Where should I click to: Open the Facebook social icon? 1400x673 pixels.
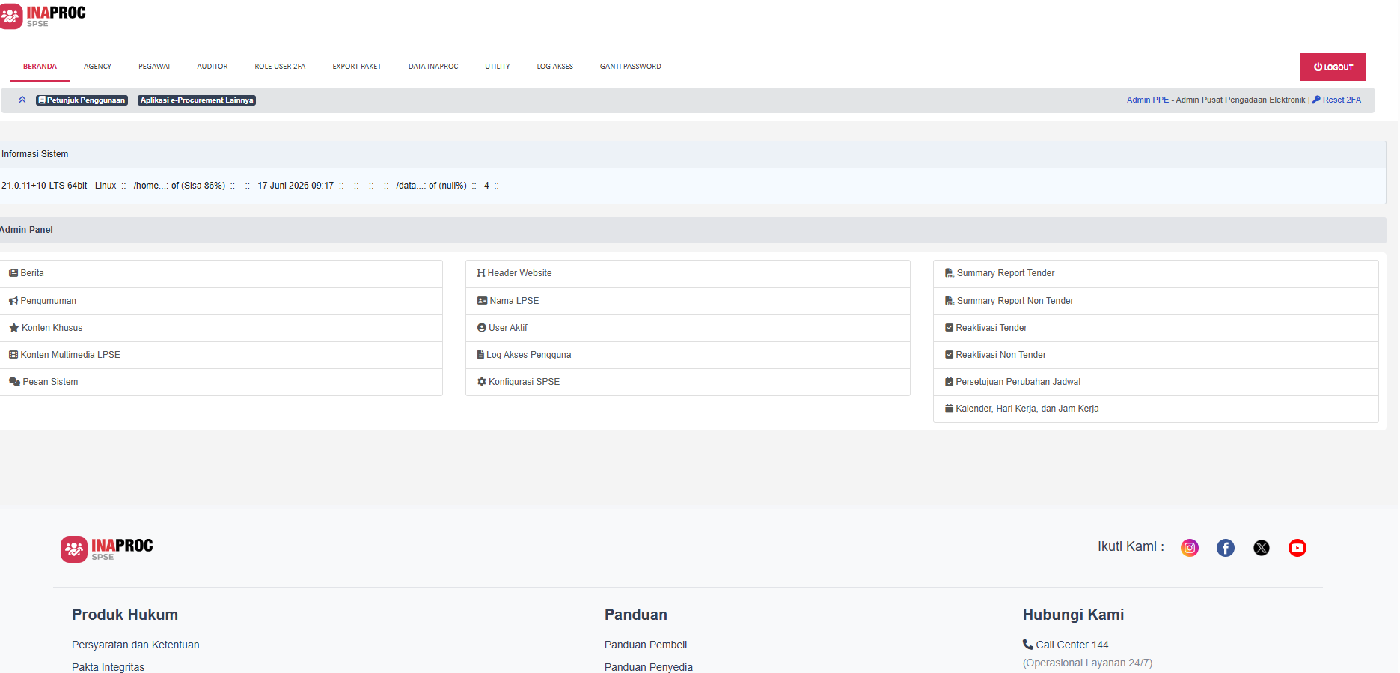click(x=1226, y=548)
